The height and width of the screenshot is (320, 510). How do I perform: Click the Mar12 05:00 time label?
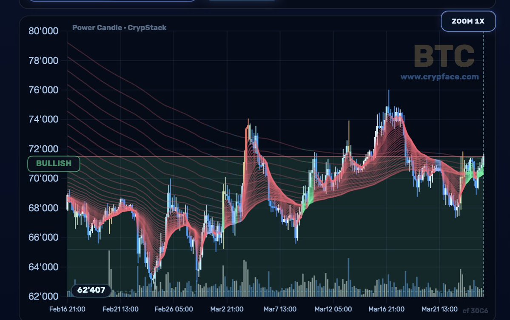[333, 309]
